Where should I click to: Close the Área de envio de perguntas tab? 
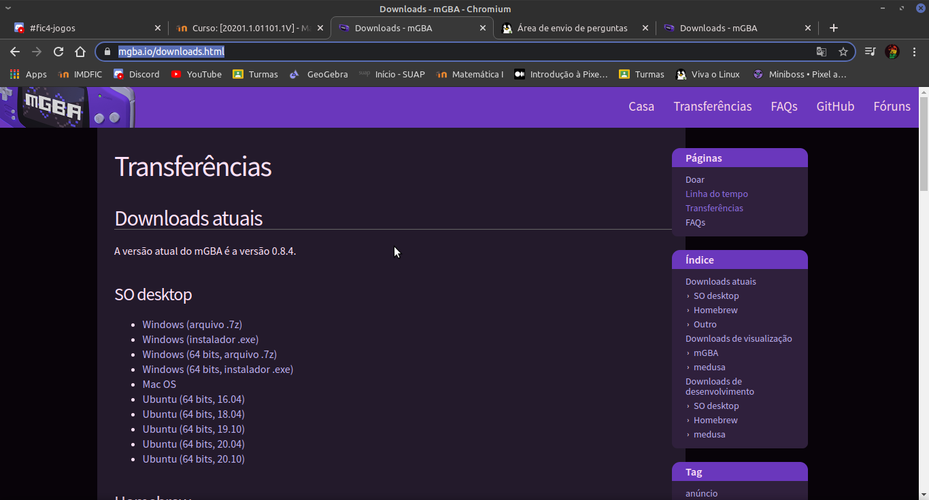coord(645,28)
